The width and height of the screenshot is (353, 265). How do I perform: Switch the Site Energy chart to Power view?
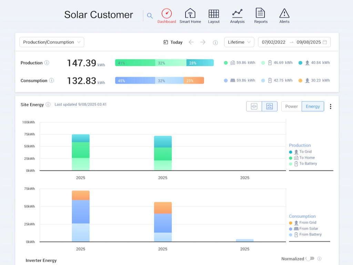[291, 106]
